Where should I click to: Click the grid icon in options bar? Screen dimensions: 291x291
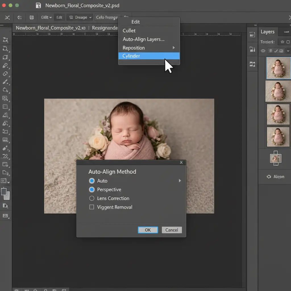pyautogui.click(x=32, y=17)
